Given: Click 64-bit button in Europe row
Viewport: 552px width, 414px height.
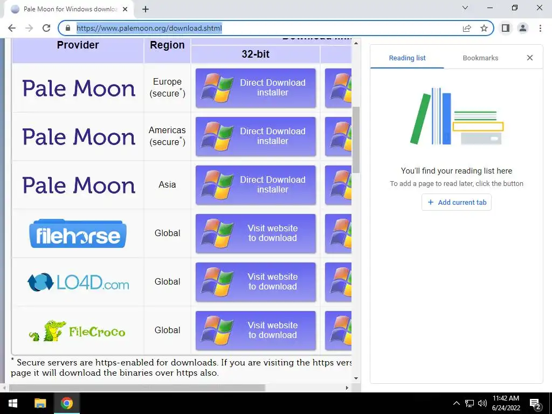Looking at the screenshot, I should [x=339, y=88].
